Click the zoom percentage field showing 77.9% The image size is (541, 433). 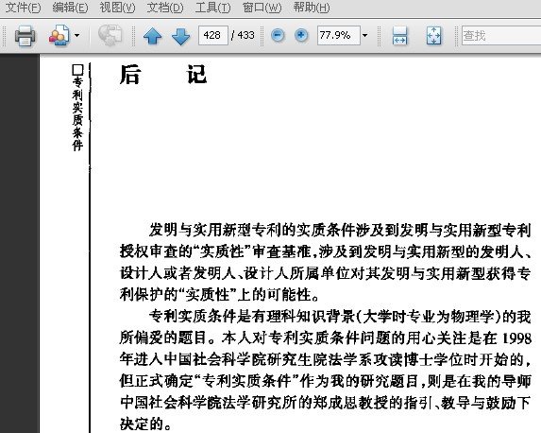coord(339,35)
